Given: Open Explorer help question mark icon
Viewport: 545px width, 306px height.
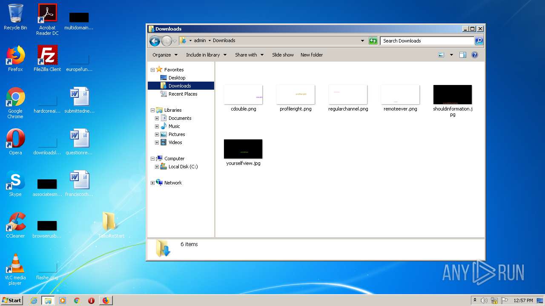Looking at the screenshot, I should click(x=475, y=55).
